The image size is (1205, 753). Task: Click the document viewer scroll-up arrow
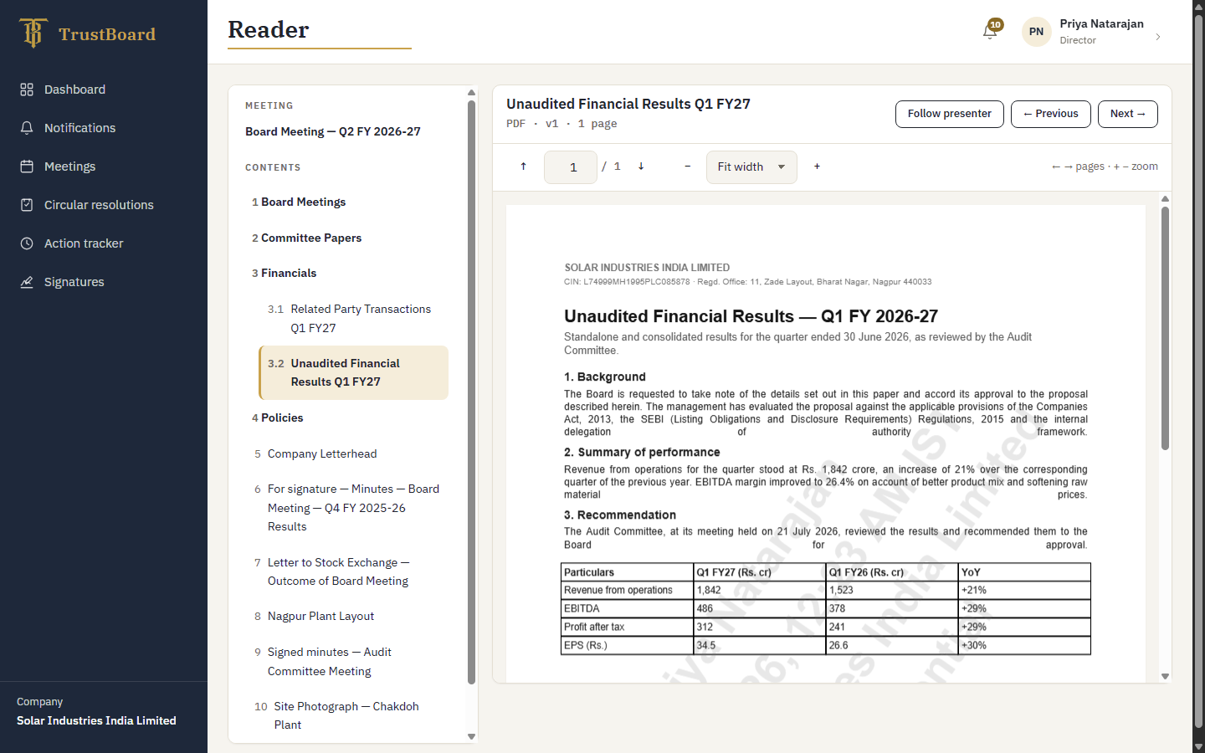tap(1165, 199)
